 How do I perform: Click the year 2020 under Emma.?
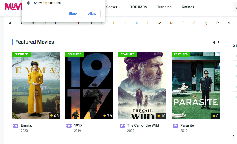pyautogui.click(x=24, y=131)
